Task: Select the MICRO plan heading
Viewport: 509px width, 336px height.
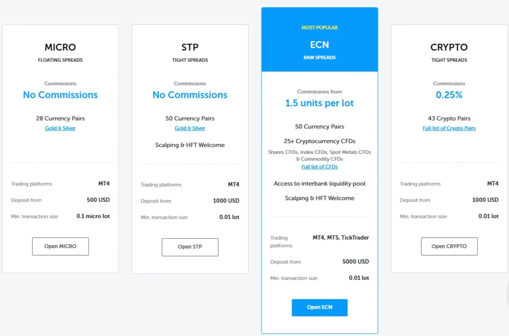Action: pyautogui.click(x=60, y=47)
